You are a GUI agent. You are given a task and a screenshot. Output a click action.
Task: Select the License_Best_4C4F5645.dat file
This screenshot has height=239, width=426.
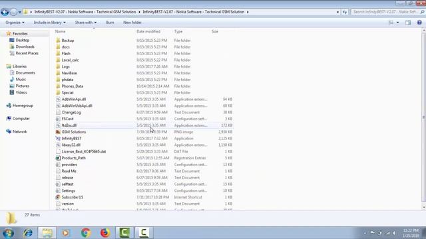[84, 151]
